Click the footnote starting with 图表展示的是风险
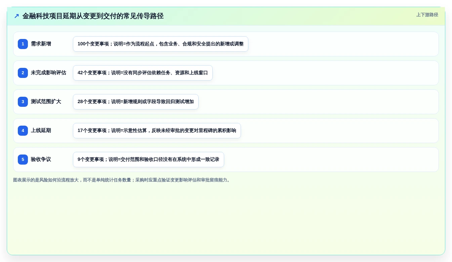The image size is (452, 262). coord(122,180)
